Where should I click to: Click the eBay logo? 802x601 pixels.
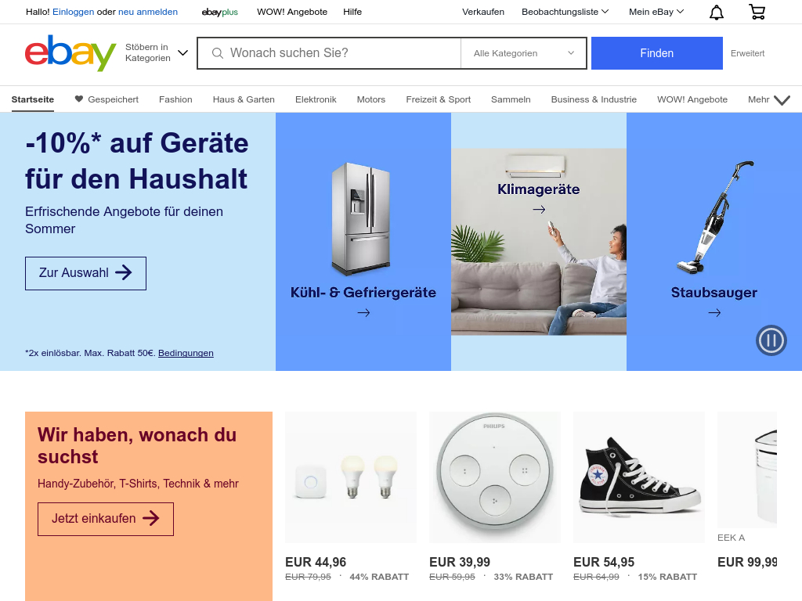(70, 53)
